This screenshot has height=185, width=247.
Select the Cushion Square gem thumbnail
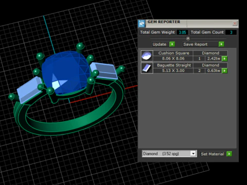pos(147,56)
